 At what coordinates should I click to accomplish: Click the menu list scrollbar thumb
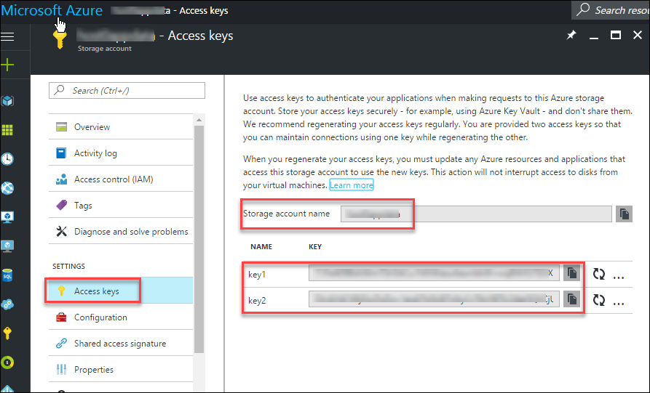click(x=199, y=239)
